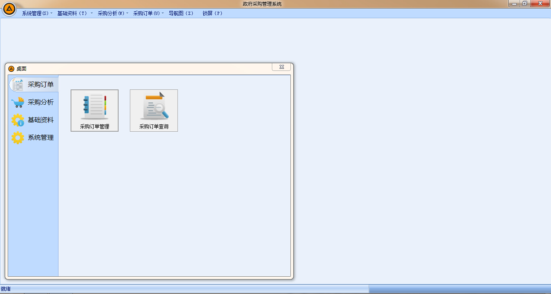This screenshot has width=551, height=294.
Task: Expand the arrow beside 采购订单(U) menu
Action: [163, 13]
